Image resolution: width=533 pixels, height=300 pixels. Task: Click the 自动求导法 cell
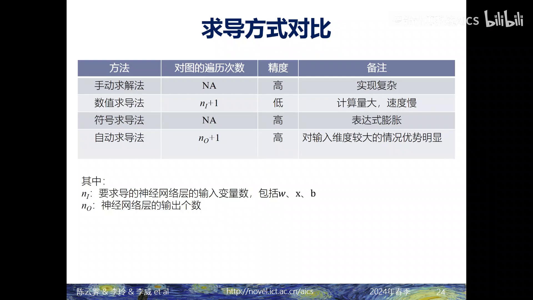119,138
